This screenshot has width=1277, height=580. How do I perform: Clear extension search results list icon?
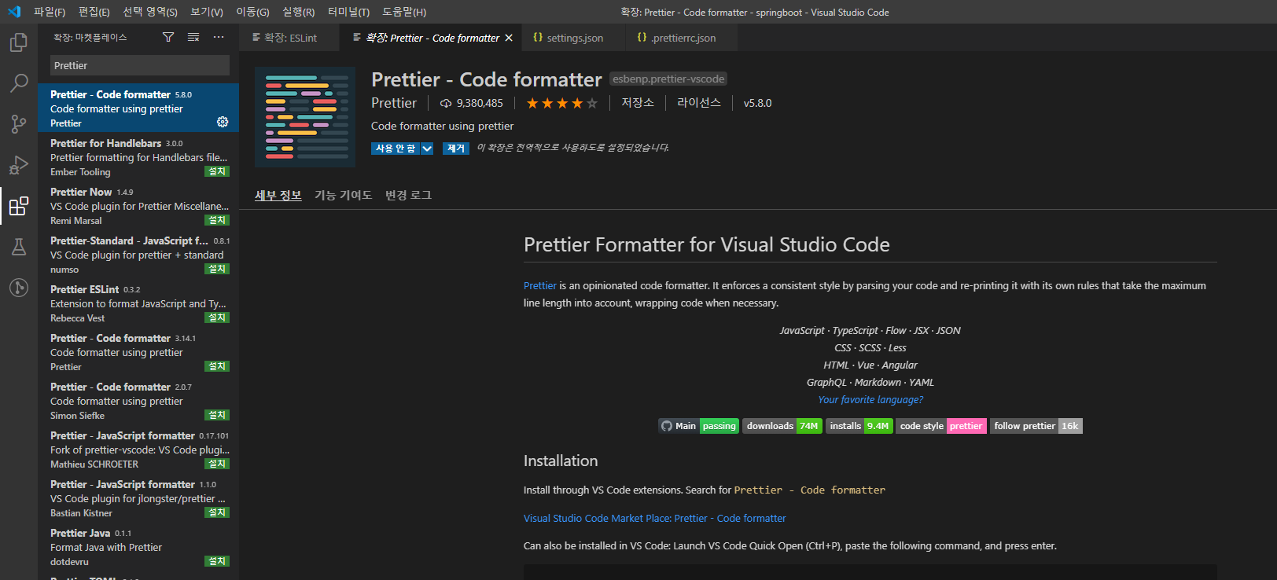pos(193,37)
